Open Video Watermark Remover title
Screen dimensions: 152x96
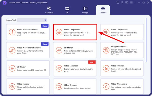click(29, 48)
